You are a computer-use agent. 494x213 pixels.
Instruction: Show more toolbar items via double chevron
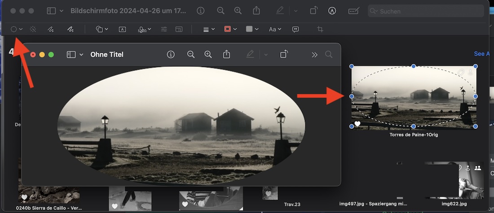(x=314, y=54)
